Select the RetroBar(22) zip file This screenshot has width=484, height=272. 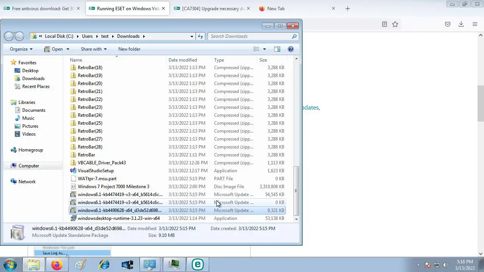tap(177, 99)
